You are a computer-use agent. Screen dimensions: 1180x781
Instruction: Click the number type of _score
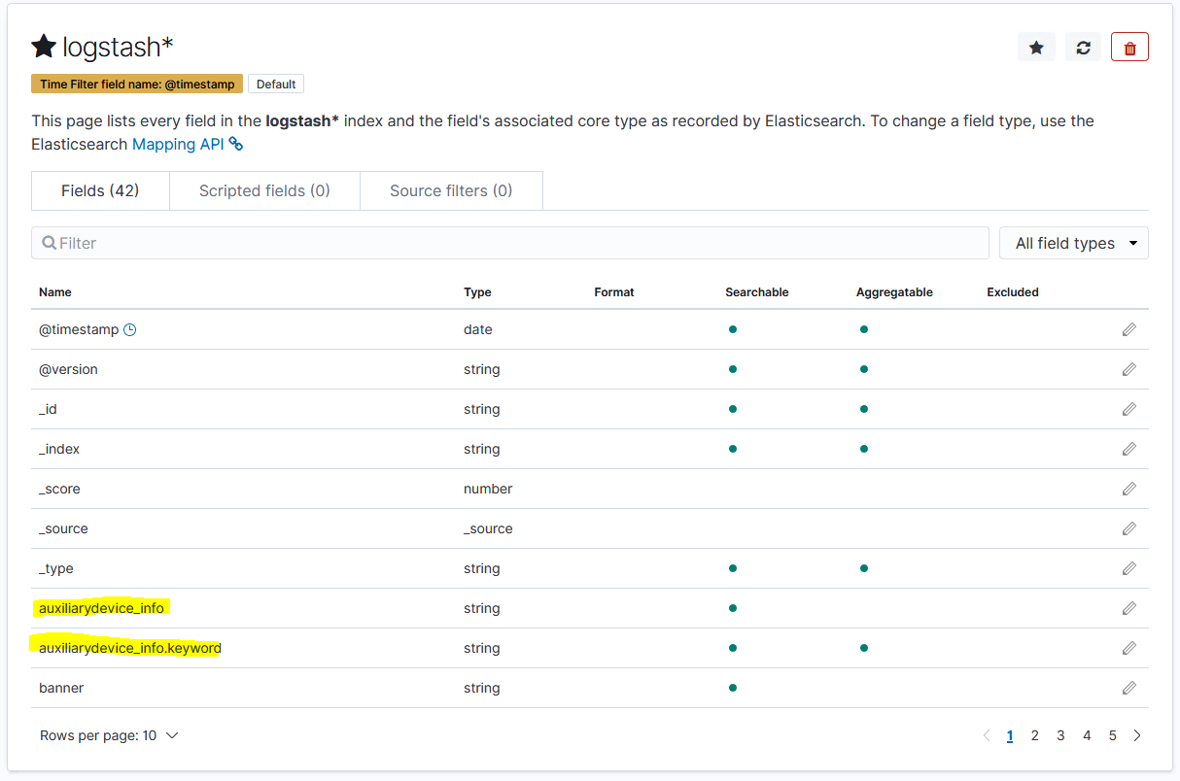pos(488,489)
